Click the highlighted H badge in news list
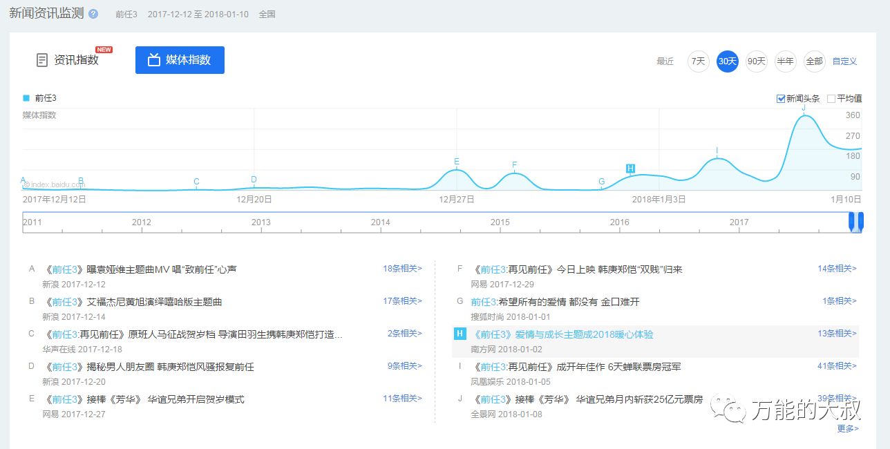 click(x=460, y=334)
